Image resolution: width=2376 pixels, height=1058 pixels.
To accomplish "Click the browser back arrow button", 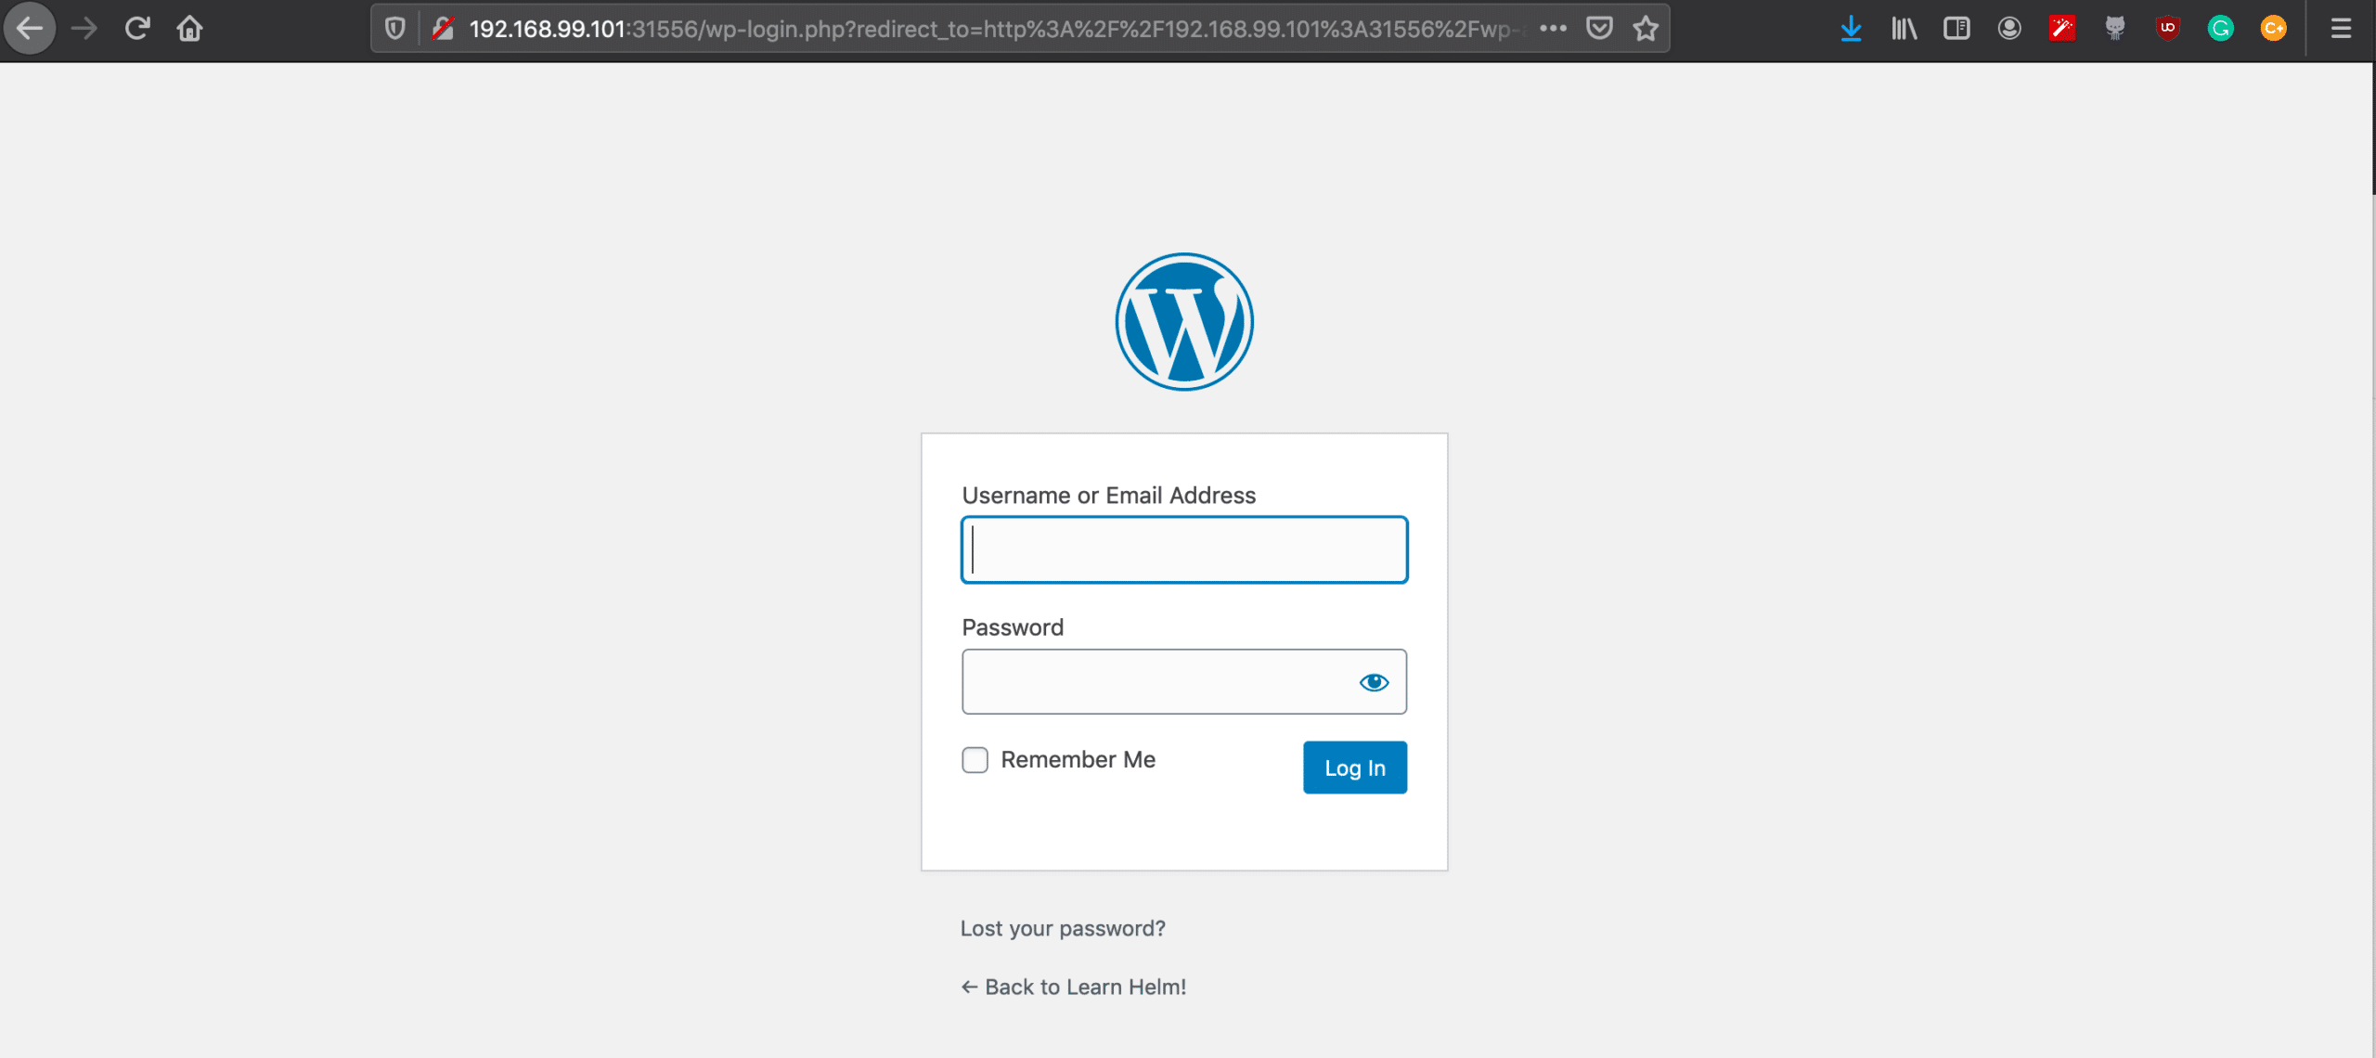I will pos(30,29).
